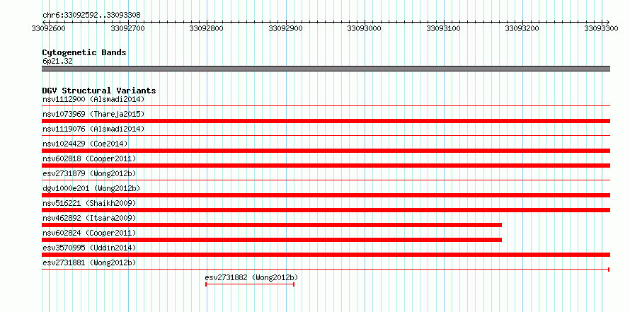Image resolution: width=630 pixels, height=312 pixels.
Task: Click ruler position 33092600
Action: pyautogui.click(x=49, y=28)
